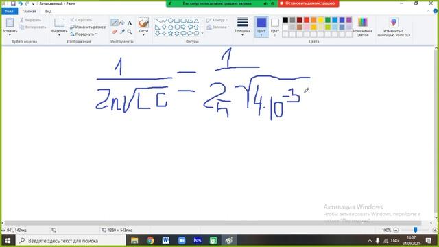Image resolution: width=439 pixels, height=247 pixels.
Task: Choose the right arrow shape
Action: [x=183, y=27]
